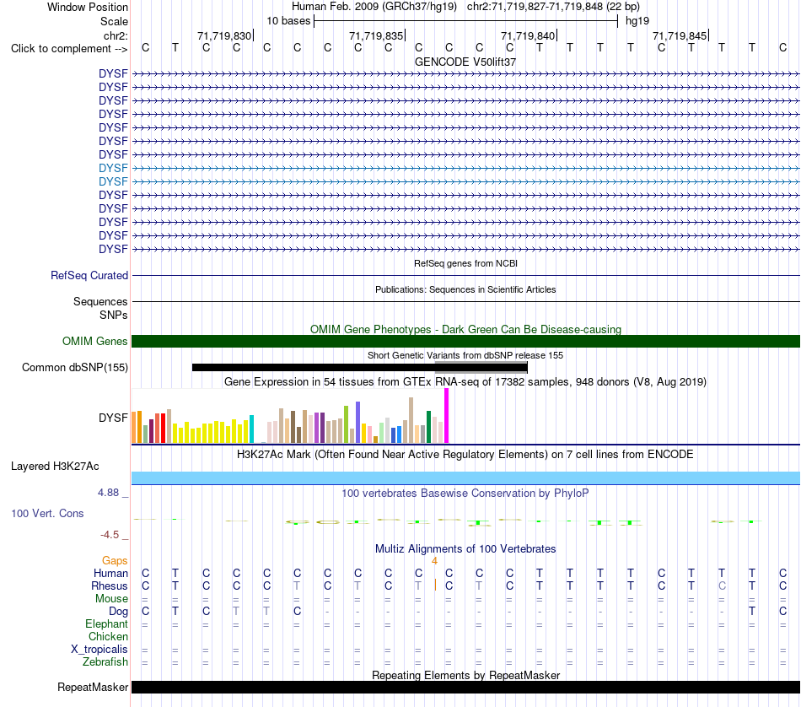Click the -4.5 PhyloP lower value

[110, 535]
